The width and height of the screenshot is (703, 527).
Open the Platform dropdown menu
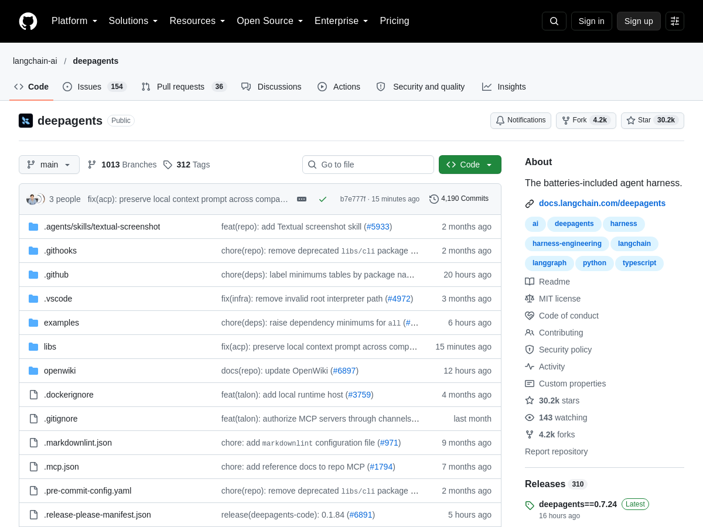74,21
